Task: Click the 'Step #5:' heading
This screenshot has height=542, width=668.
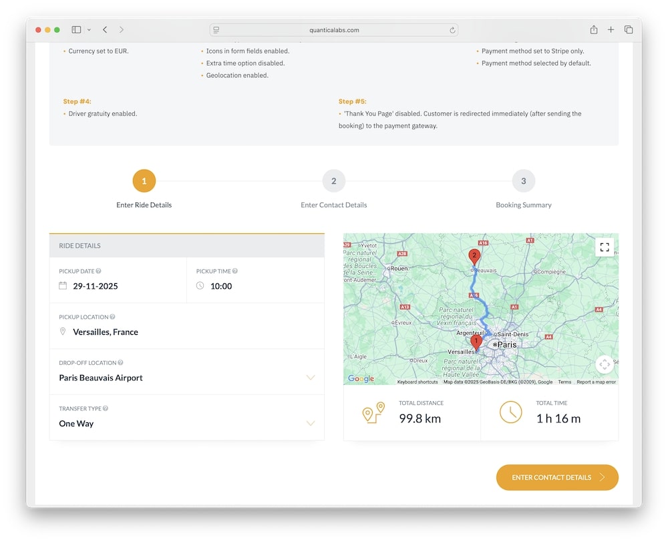Action: (352, 102)
